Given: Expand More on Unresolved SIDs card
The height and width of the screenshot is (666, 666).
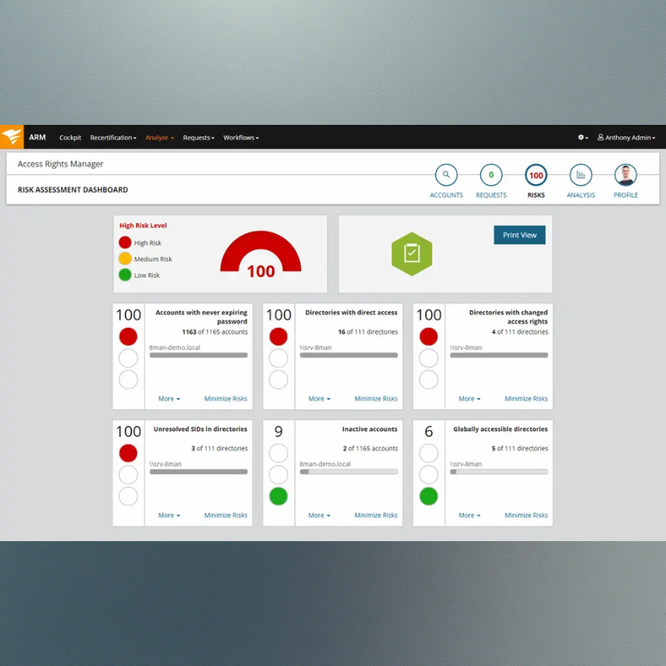Looking at the screenshot, I should tap(169, 515).
